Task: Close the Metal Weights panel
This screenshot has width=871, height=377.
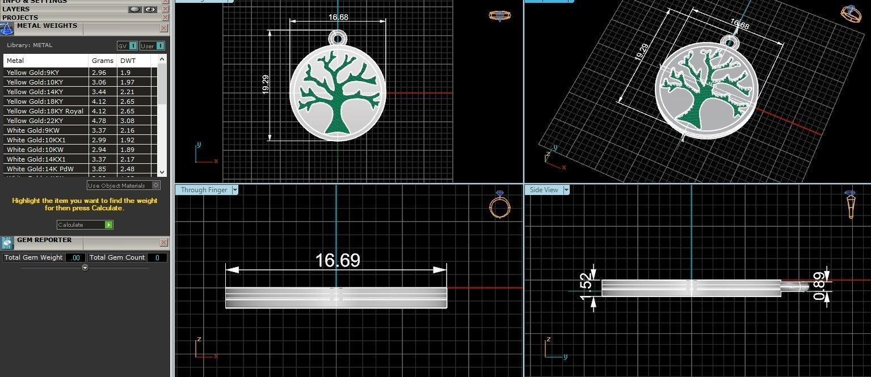Action: [x=164, y=28]
